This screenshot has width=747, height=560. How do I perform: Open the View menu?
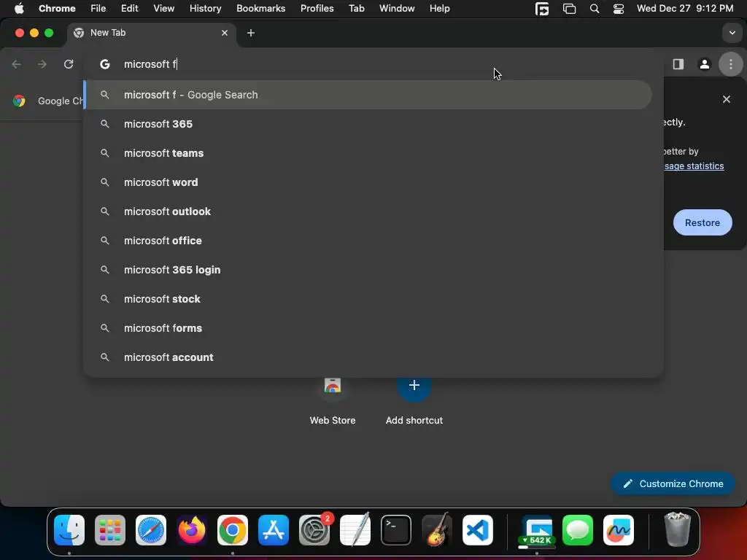pos(163,9)
